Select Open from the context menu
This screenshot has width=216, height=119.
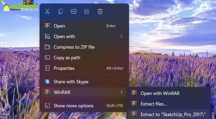click(59, 26)
